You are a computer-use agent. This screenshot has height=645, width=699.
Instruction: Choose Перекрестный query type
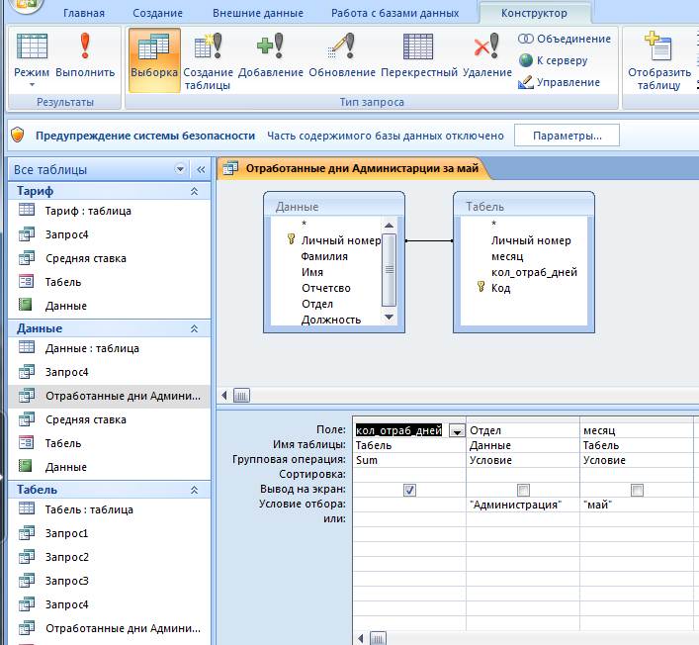point(418,55)
